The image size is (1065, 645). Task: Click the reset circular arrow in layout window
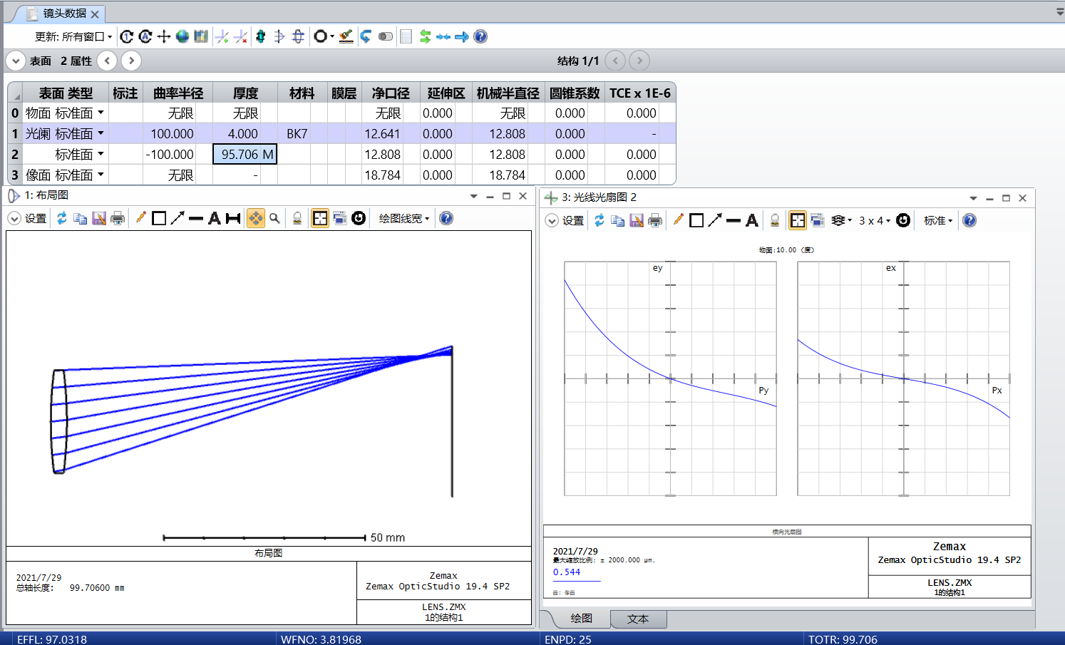pyautogui.click(x=359, y=218)
